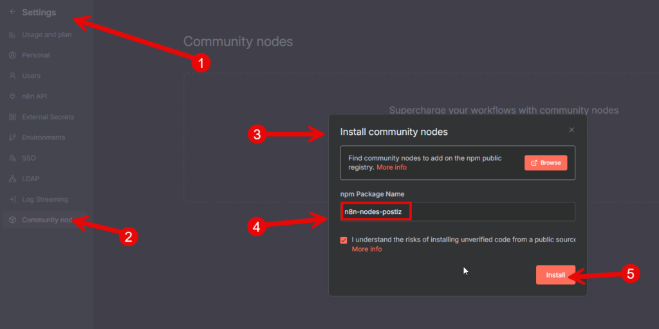Viewport: 659px width, 329px height.
Task: Click the Log Streaming arrow icon
Action: point(13,199)
